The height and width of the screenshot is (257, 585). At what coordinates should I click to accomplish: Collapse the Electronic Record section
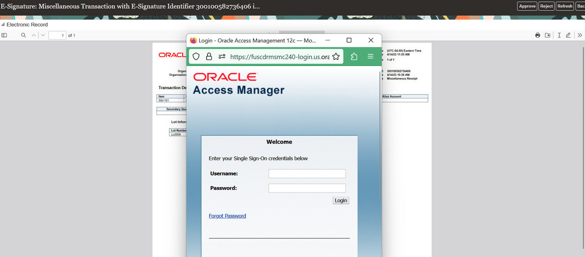point(3,25)
